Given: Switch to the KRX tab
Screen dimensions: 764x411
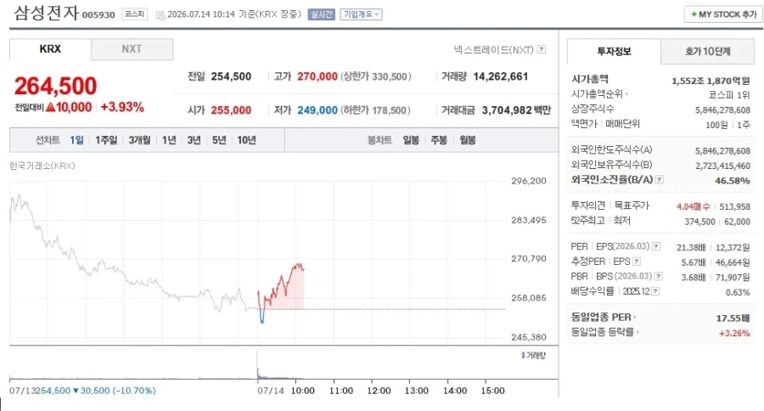Looking at the screenshot, I should click(x=50, y=49).
